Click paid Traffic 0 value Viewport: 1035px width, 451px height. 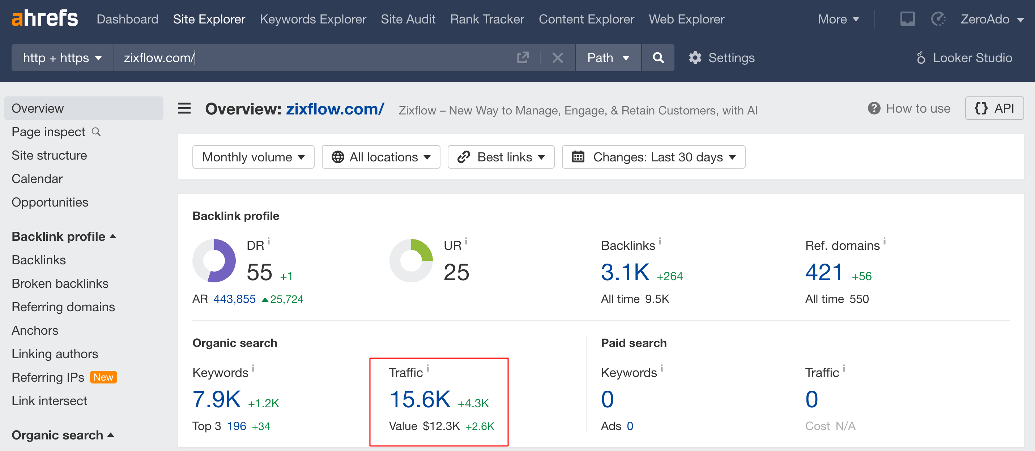click(811, 399)
